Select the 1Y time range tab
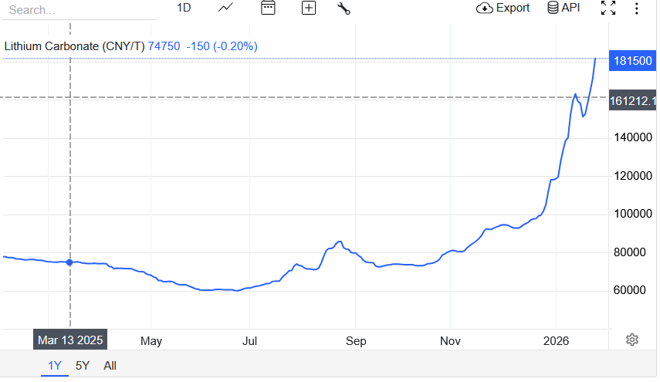 (54, 366)
